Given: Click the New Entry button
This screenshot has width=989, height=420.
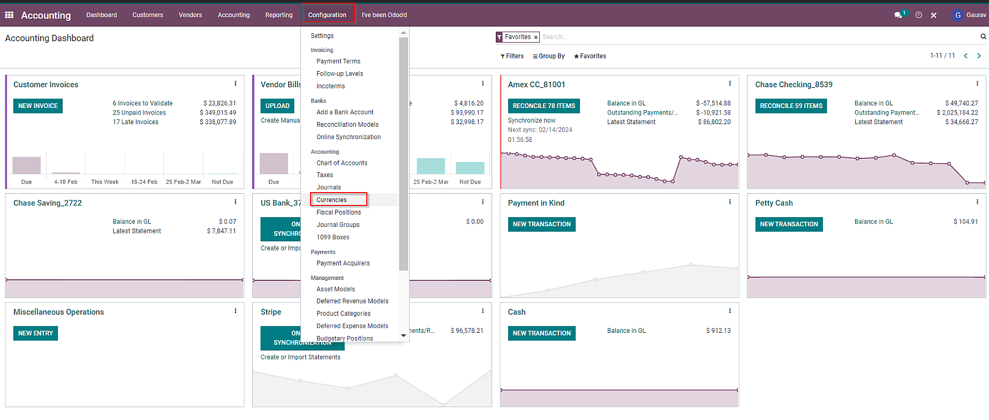Looking at the screenshot, I should pos(35,333).
